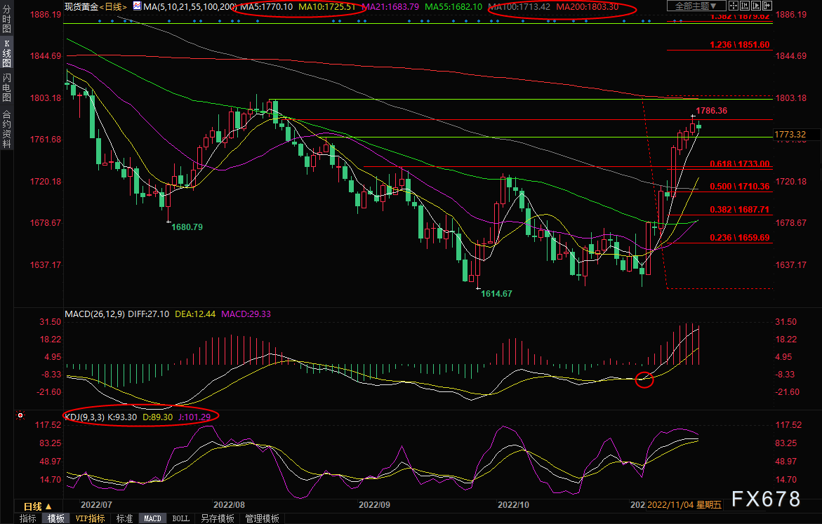This screenshot has width=822, height=524.
Task: Click the MA(5,10,21,55,100,200) parameter label
Action: [185, 6]
